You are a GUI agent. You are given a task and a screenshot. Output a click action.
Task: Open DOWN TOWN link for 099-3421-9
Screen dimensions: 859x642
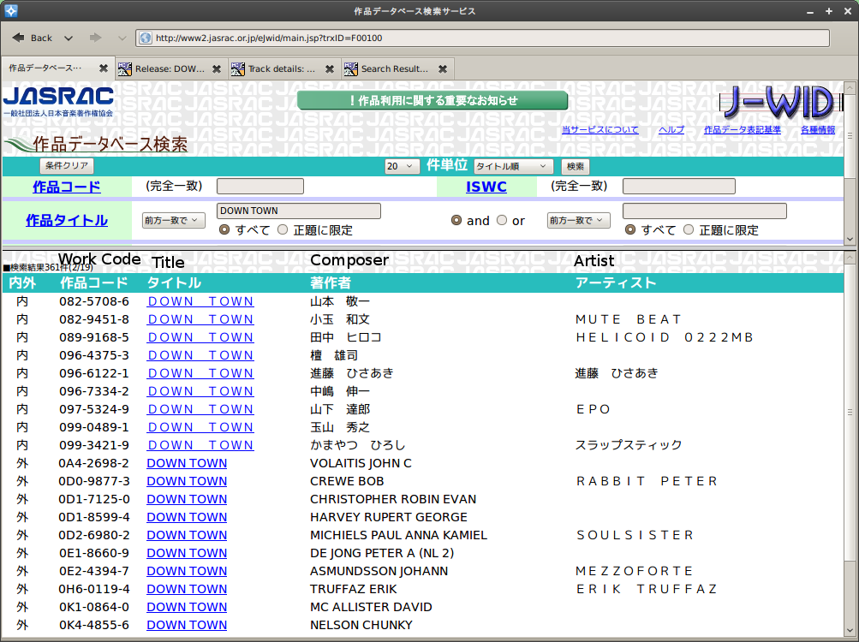pyautogui.click(x=200, y=445)
